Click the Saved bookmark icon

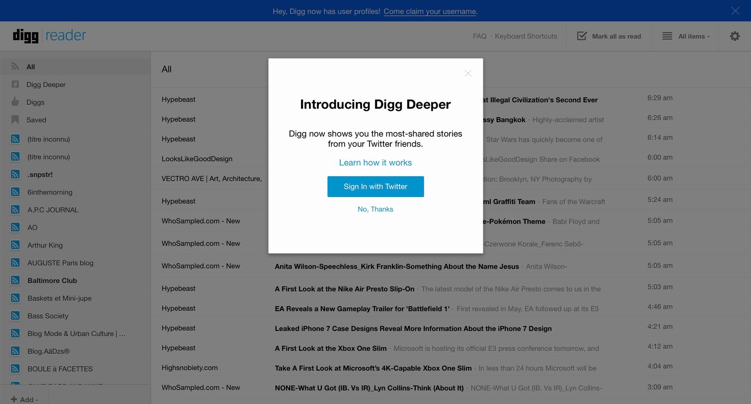15,120
